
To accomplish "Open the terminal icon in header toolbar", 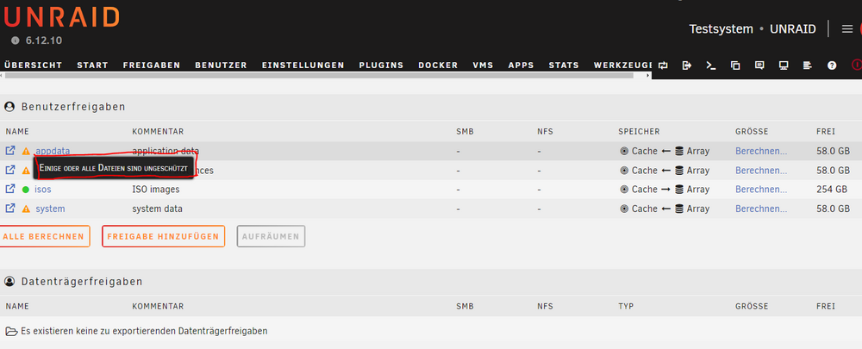I will (711, 65).
